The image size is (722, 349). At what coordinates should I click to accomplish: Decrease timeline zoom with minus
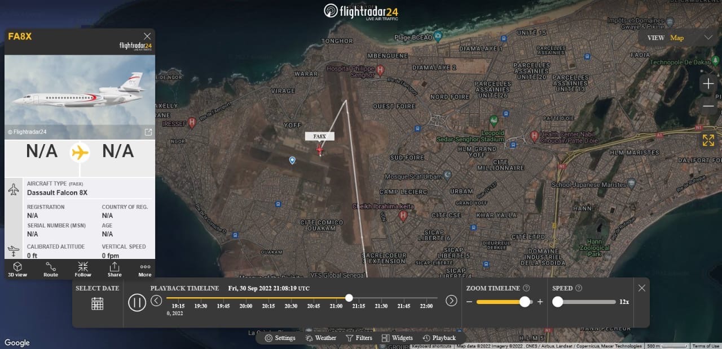pos(469,302)
